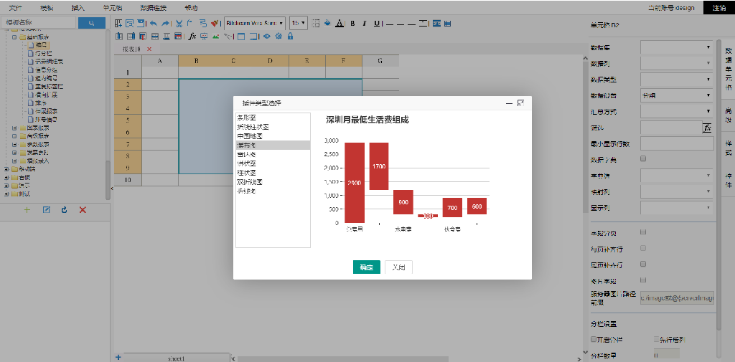Viewport: 735px width, 362px height.
Task: Click the blue search button in left panel
Action: [91, 22]
